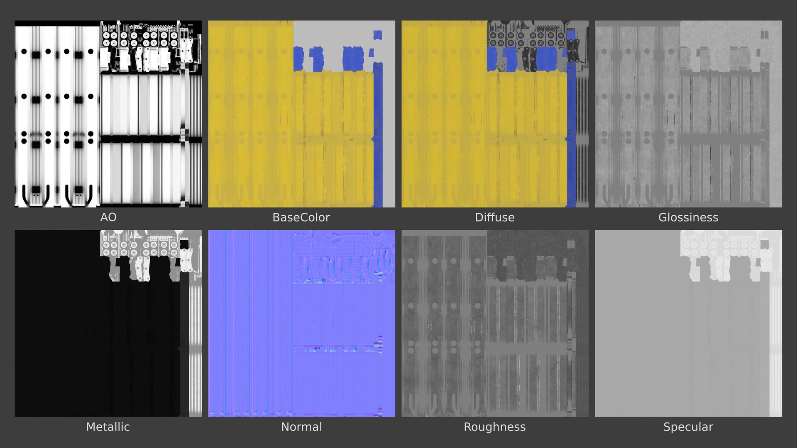Image resolution: width=797 pixels, height=448 pixels.
Task: Click the Glossiness caption text
Action: 688,217
